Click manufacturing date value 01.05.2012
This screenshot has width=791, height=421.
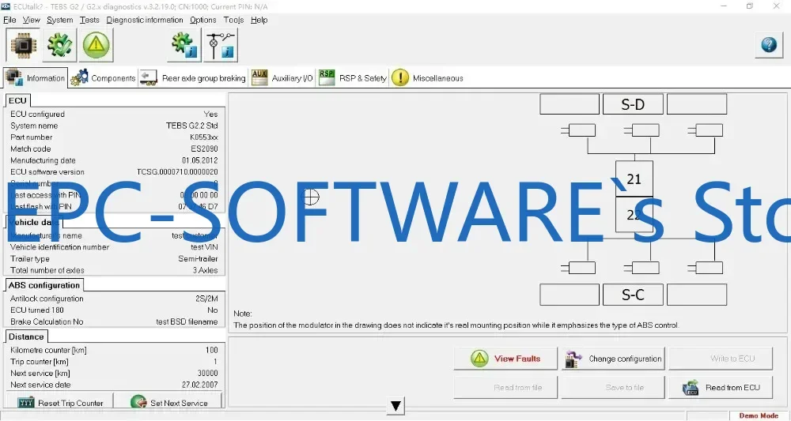200,160
